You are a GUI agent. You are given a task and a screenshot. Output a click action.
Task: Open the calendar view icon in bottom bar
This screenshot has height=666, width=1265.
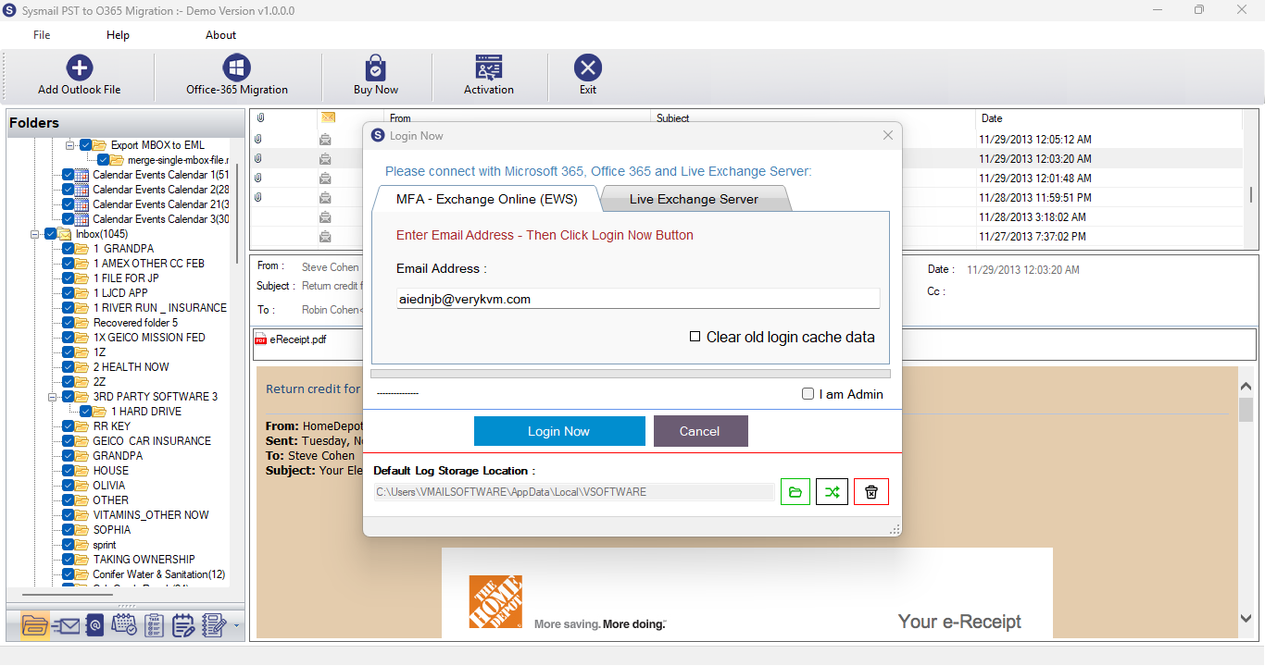124,625
